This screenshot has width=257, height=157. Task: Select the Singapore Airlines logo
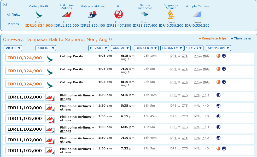pos(171,14)
